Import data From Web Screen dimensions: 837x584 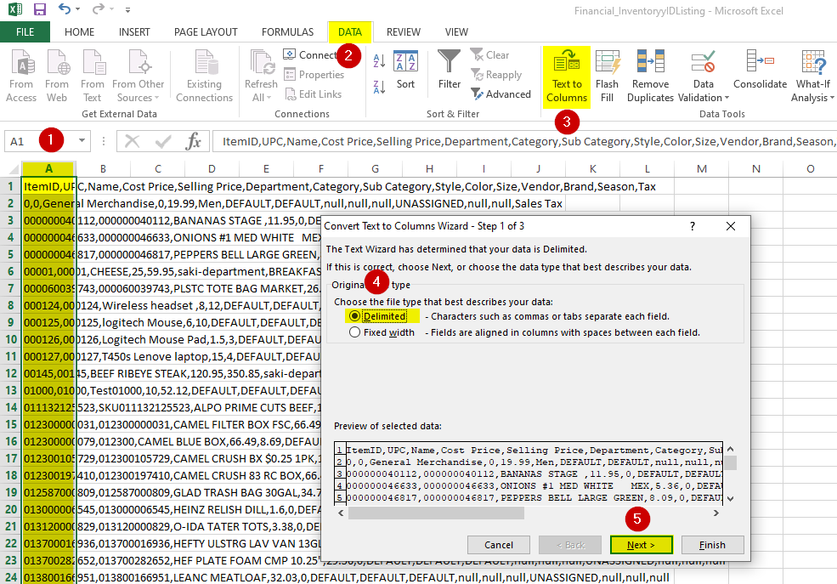pyautogui.click(x=57, y=75)
